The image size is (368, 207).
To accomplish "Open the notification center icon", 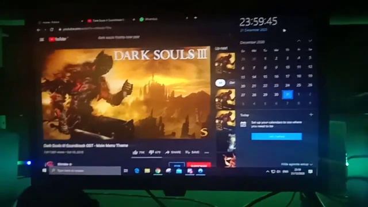I will (310, 172).
